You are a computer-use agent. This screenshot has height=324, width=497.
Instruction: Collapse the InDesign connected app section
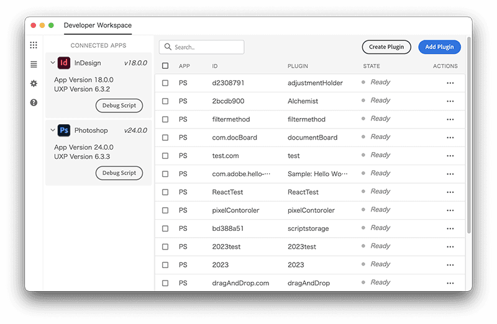(52, 63)
